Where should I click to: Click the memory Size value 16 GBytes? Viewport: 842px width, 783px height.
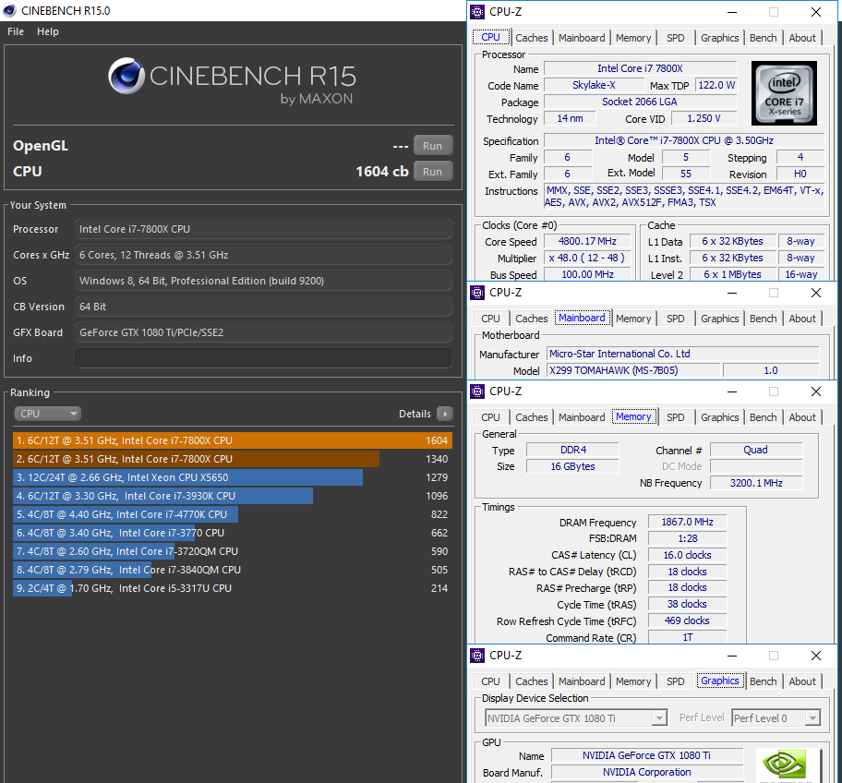(x=572, y=466)
